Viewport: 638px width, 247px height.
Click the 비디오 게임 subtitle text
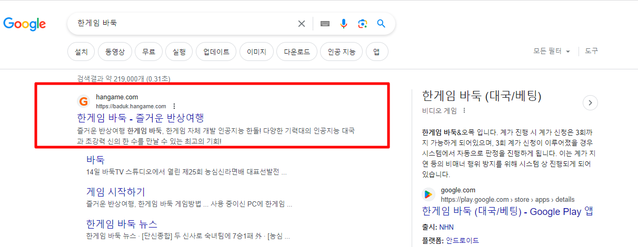440,110
